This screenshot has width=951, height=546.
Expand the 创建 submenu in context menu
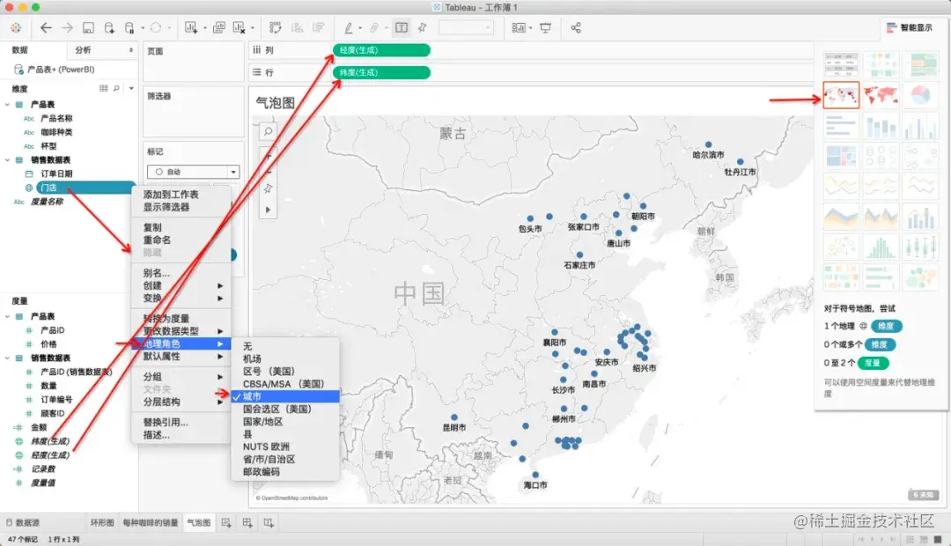pyautogui.click(x=181, y=285)
